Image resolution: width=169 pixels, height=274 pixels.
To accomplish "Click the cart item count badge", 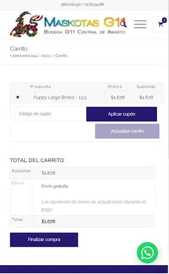I will click(x=164, y=20).
